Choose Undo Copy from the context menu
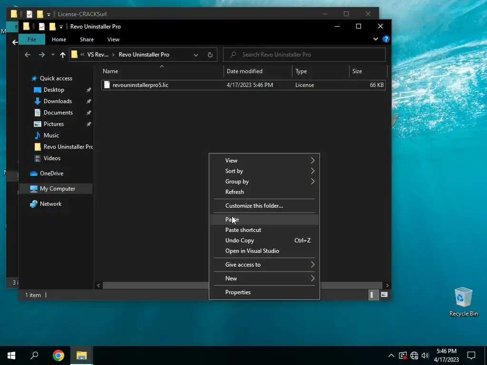487x365 pixels. [264, 240]
